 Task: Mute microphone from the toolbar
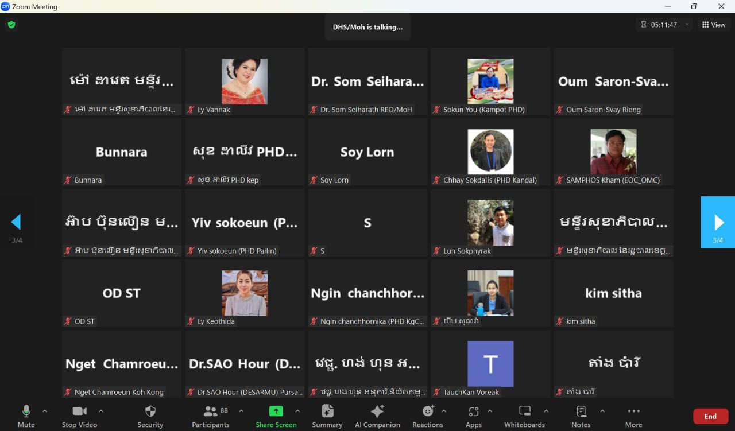26,416
